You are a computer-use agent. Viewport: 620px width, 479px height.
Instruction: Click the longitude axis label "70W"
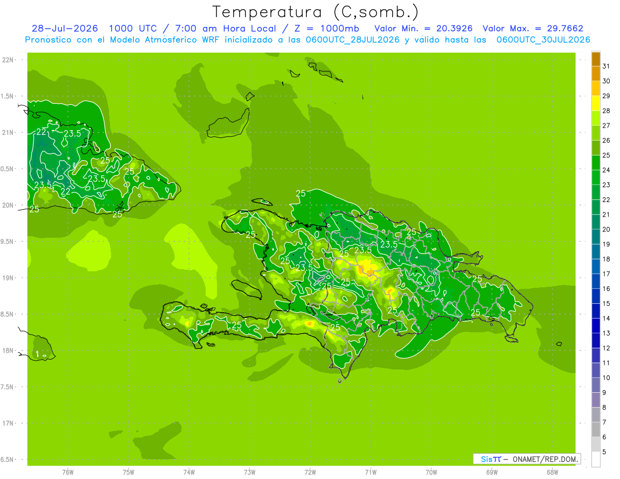[x=431, y=472]
